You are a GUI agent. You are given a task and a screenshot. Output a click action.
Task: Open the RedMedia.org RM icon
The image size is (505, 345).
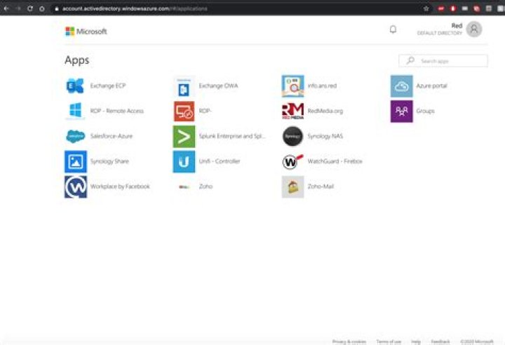click(292, 111)
